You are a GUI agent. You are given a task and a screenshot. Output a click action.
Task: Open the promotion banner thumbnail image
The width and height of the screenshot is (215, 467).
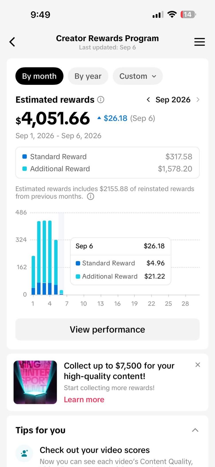click(35, 382)
